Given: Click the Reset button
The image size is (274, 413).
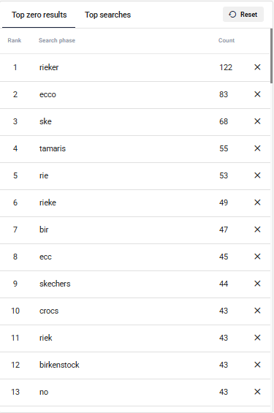Looking at the screenshot, I should click(x=243, y=14).
